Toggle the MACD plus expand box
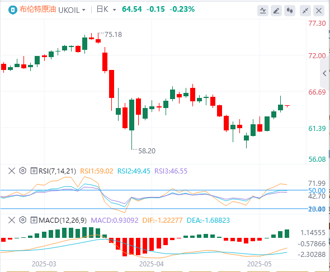Screen dimensions: 330x272 pos(34,220)
